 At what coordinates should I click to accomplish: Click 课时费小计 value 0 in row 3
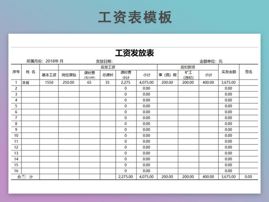click(x=126, y=94)
